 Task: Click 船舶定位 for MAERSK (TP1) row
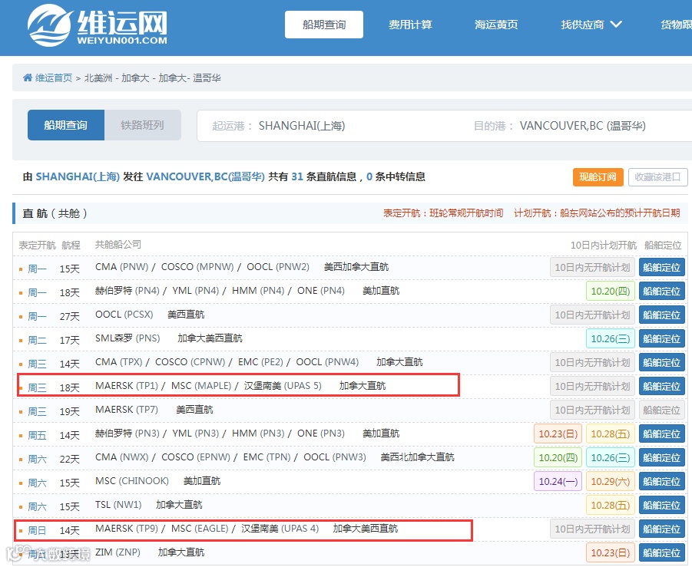tap(661, 387)
